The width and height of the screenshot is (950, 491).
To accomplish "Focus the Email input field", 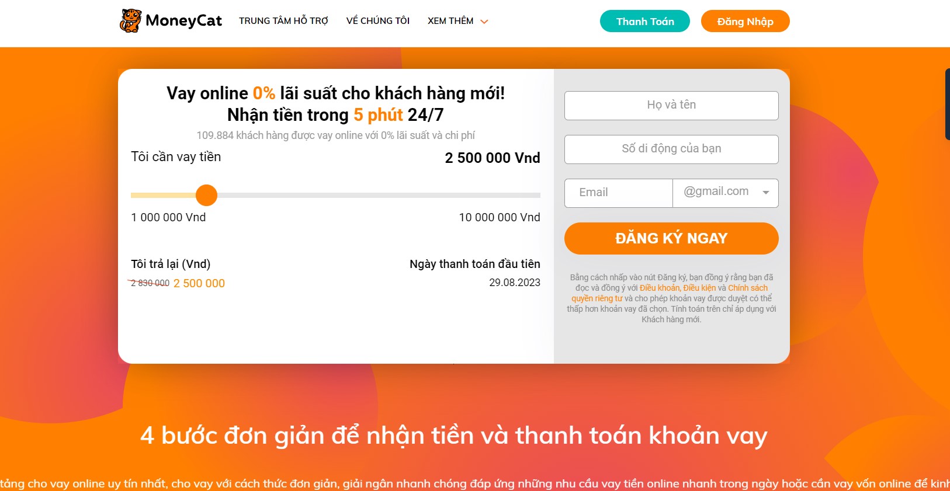I will pos(619,193).
